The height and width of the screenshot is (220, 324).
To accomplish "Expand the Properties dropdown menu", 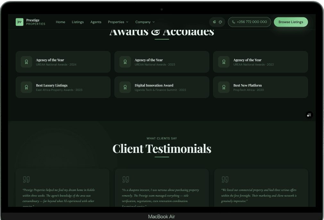I will [x=118, y=22].
